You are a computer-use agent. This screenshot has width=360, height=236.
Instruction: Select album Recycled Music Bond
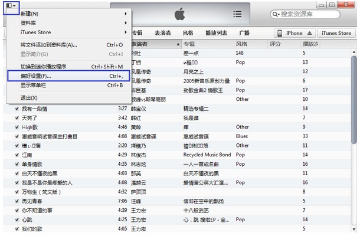click(207, 155)
